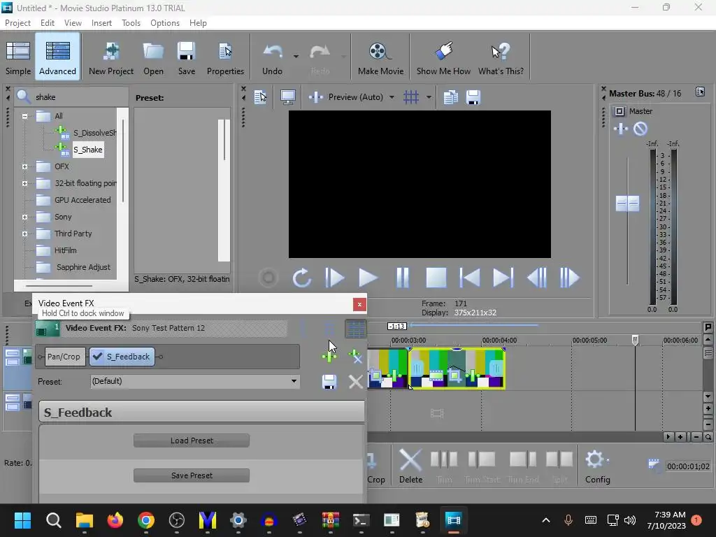Open the Project menu
The width and height of the screenshot is (716, 537).
click(17, 23)
